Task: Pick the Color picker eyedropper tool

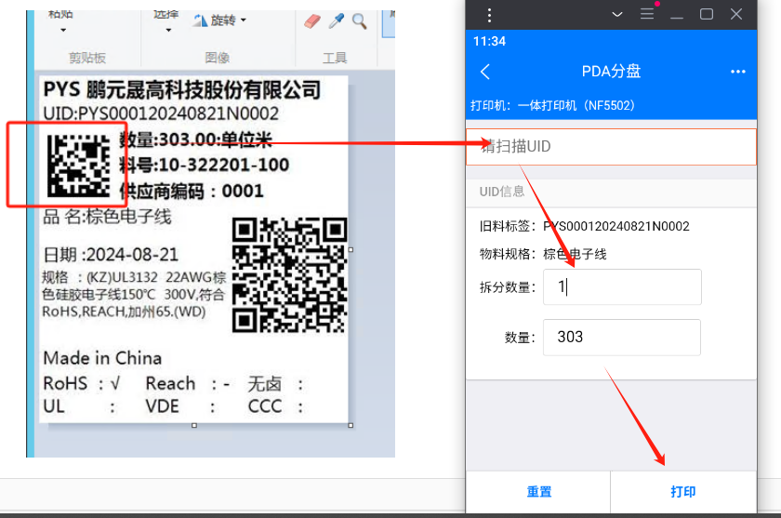Action: click(337, 20)
